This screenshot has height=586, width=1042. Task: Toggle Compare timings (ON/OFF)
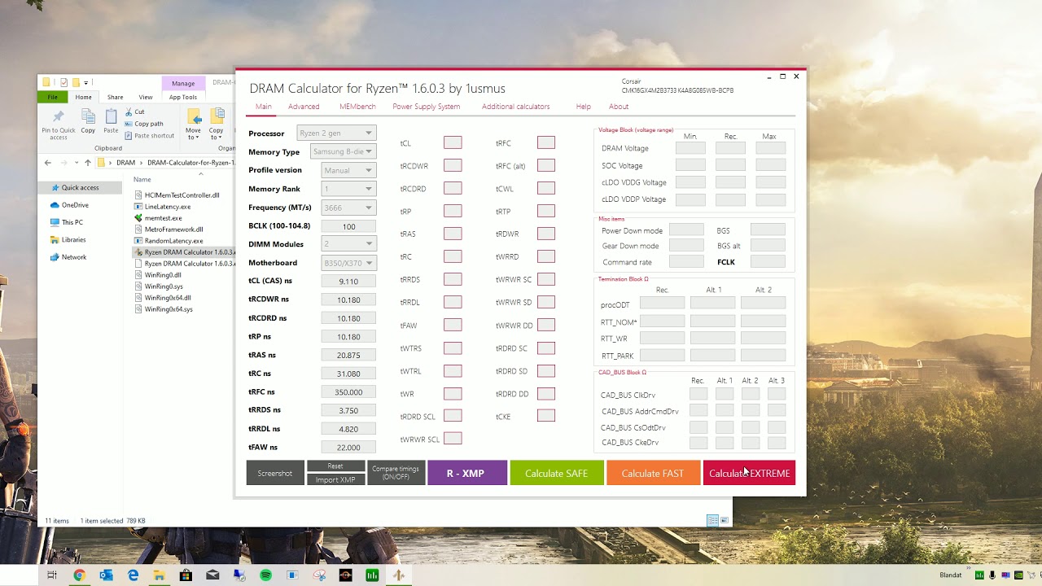tap(396, 473)
